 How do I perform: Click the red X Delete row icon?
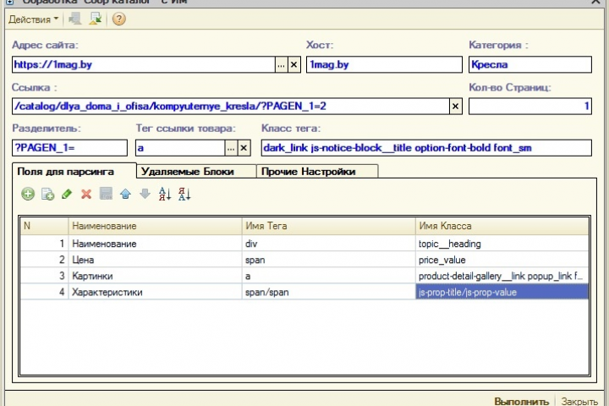(86, 194)
